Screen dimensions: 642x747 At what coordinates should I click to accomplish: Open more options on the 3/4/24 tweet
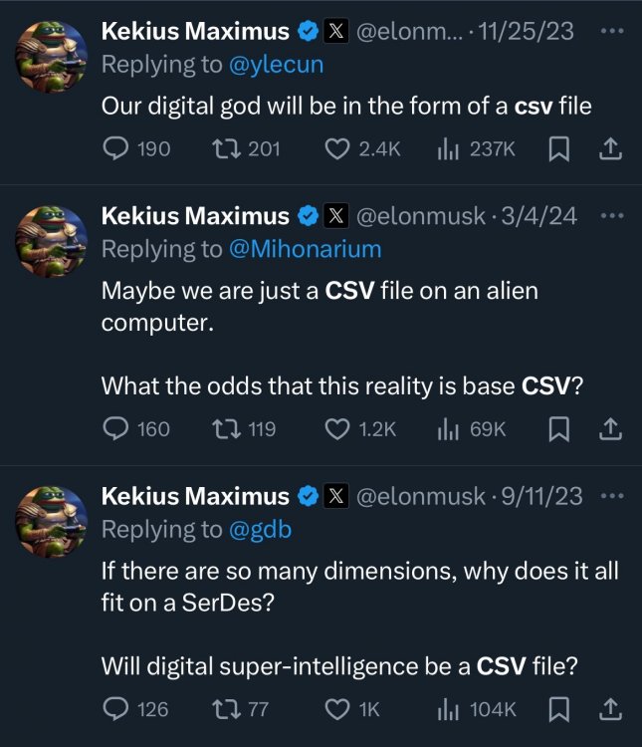pyautogui.click(x=611, y=215)
